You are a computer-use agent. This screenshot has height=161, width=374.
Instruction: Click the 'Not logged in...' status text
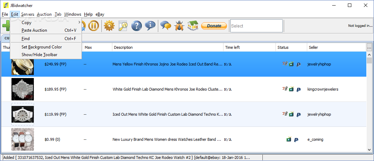[360, 26]
